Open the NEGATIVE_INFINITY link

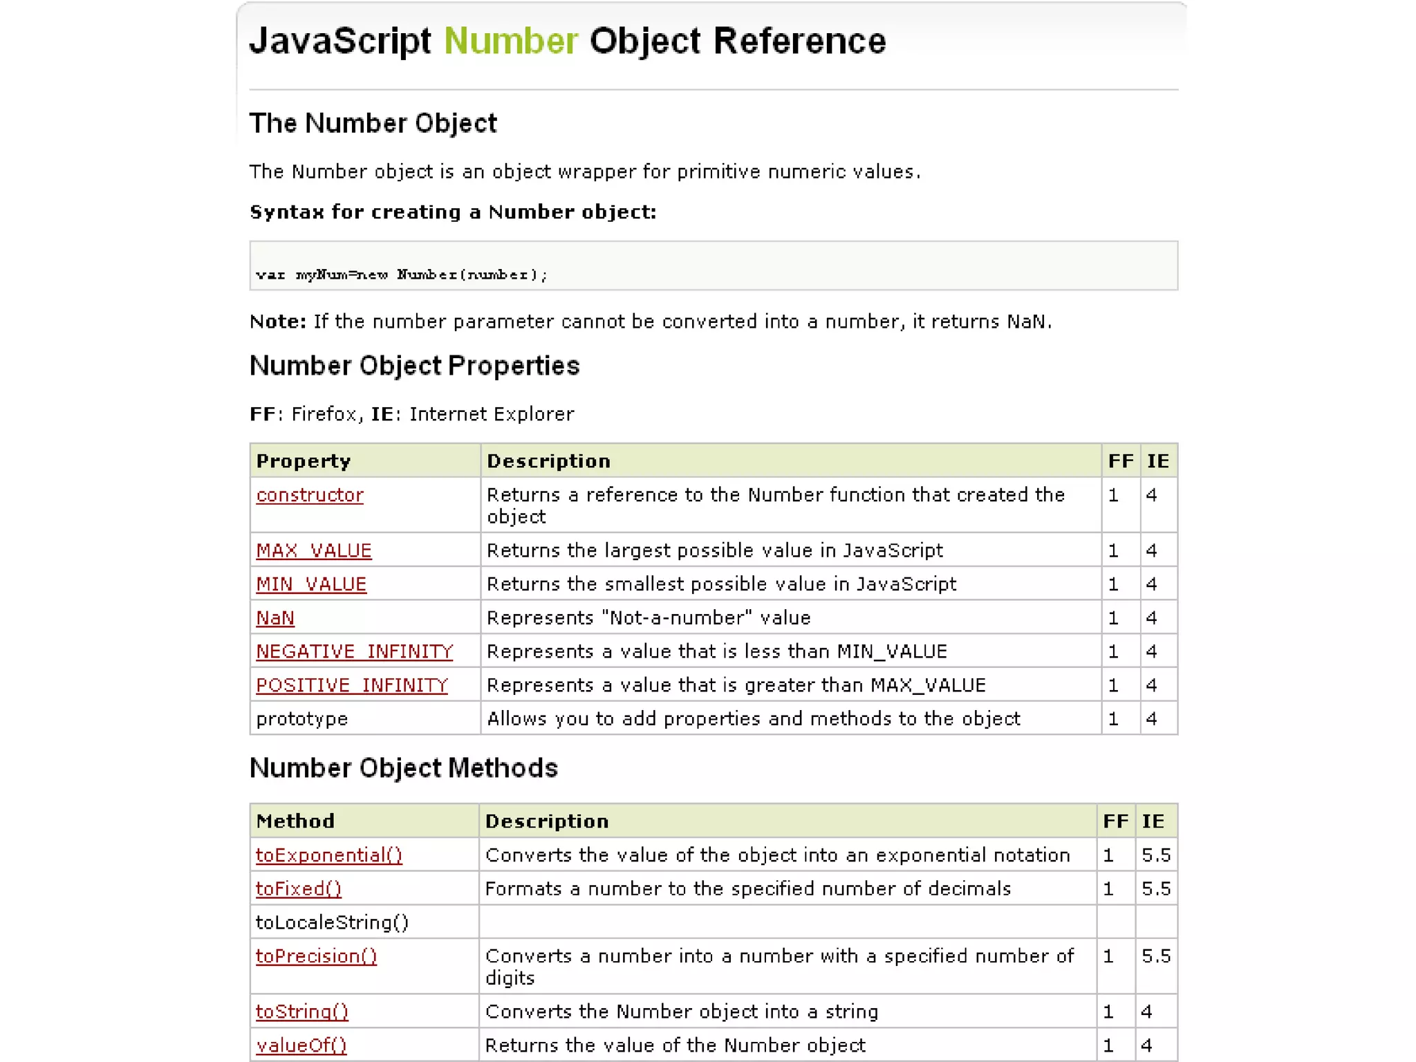tap(354, 651)
